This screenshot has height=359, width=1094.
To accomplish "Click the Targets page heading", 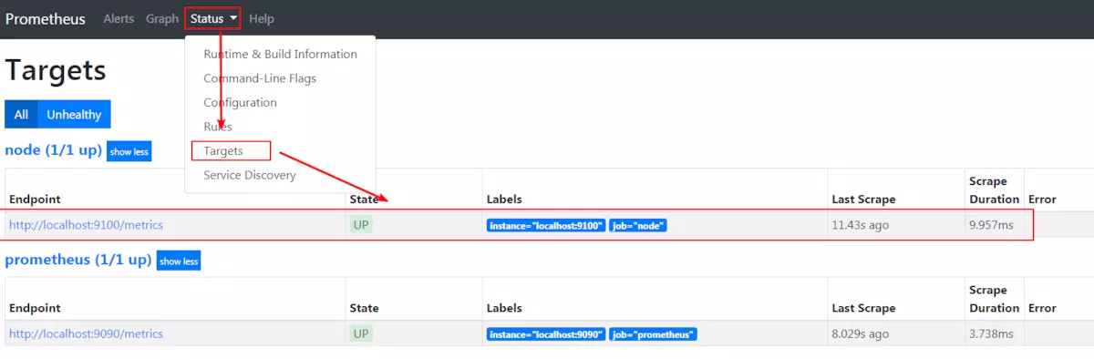I will [x=56, y=70].
